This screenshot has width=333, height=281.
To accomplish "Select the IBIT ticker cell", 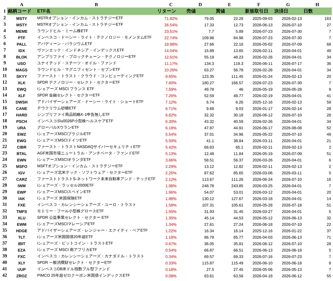I will coord(22,244).
